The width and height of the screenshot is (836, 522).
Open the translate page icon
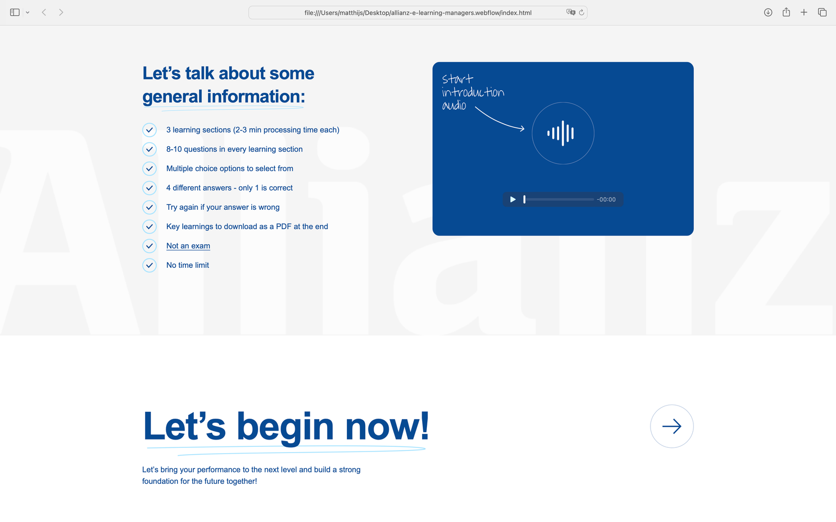571,13
